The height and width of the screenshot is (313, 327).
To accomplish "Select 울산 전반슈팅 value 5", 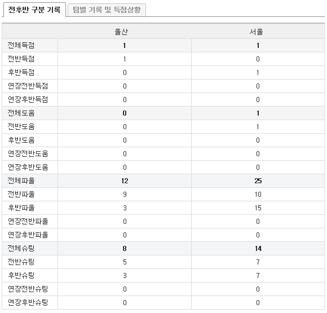I will click(x=125, y=262).
